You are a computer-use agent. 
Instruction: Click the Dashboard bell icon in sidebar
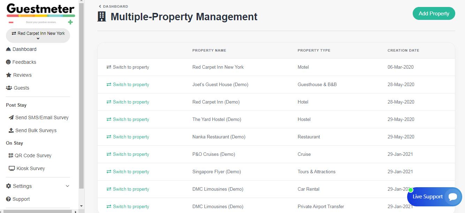pos(8,50)
